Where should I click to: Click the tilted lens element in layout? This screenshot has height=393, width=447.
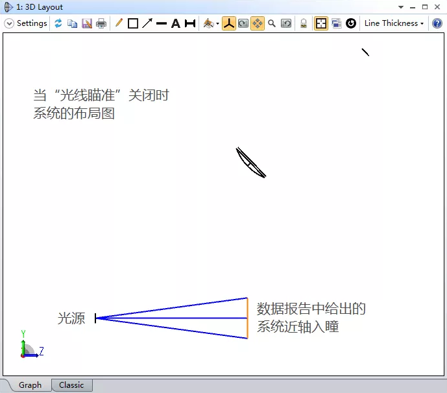pos(251,163)
